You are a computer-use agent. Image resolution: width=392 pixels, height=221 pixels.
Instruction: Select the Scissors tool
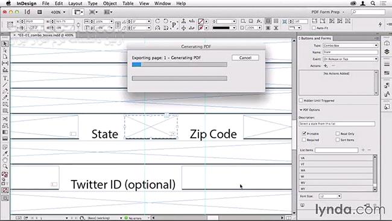(5, 119)
